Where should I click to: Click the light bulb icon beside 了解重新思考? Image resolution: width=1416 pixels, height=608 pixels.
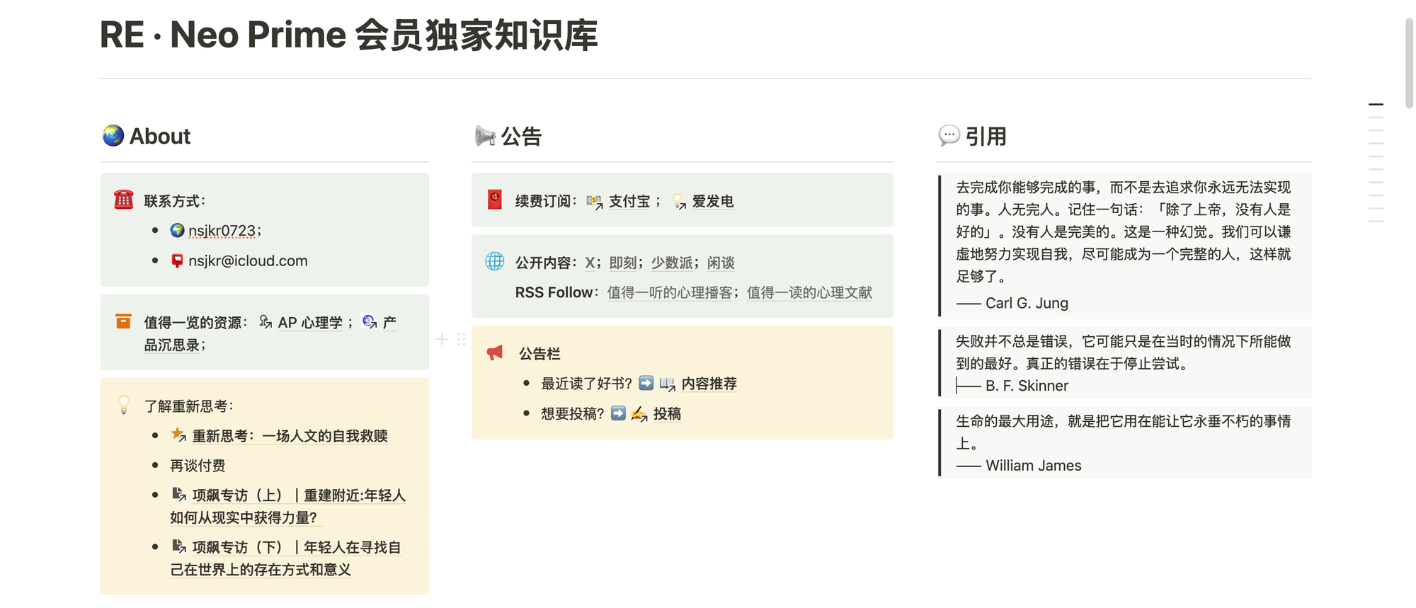[x=124, y=405]
